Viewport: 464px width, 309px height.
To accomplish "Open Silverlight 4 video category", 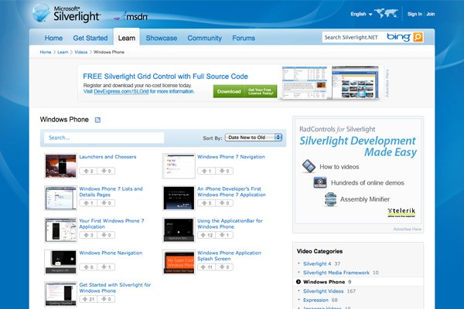I will (317, 263).
